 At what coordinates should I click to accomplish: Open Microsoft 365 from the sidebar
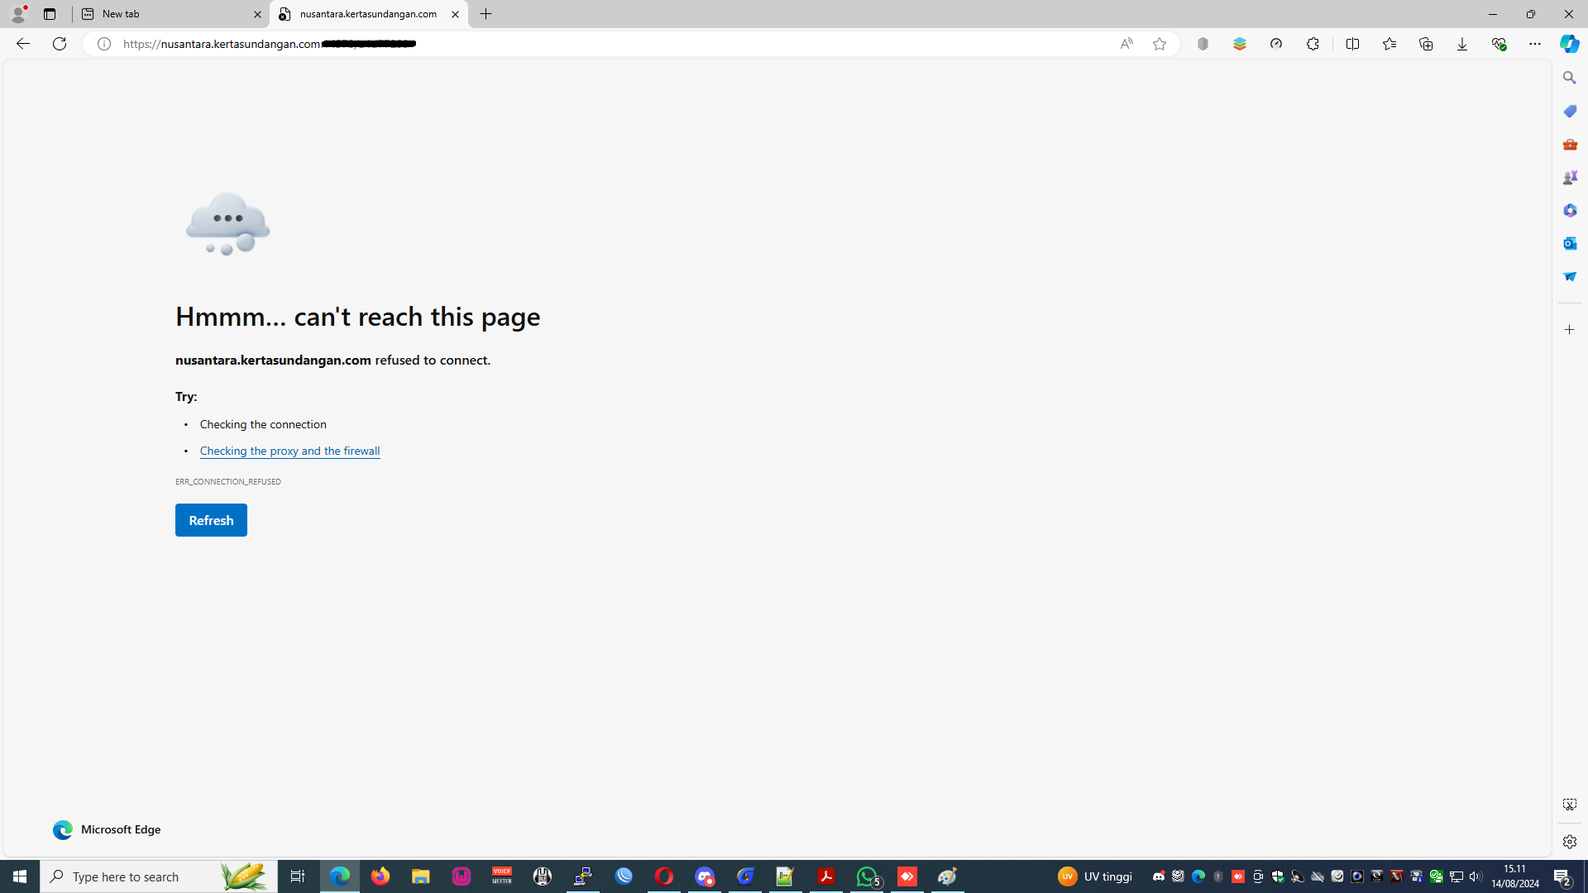click(x=1569, y=210)
